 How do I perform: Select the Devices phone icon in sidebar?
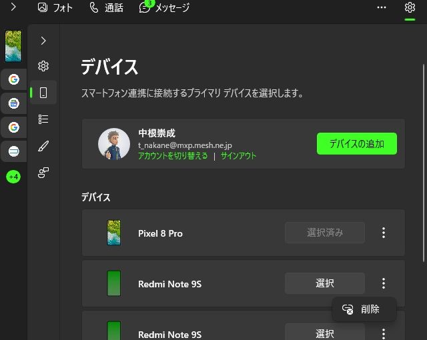point(43,93)
